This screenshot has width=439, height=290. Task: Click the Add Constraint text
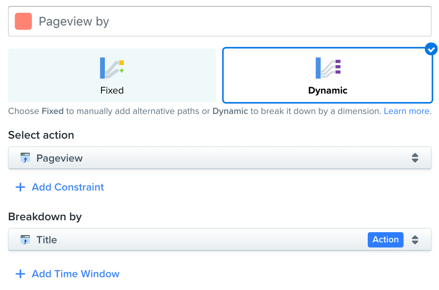68,188
